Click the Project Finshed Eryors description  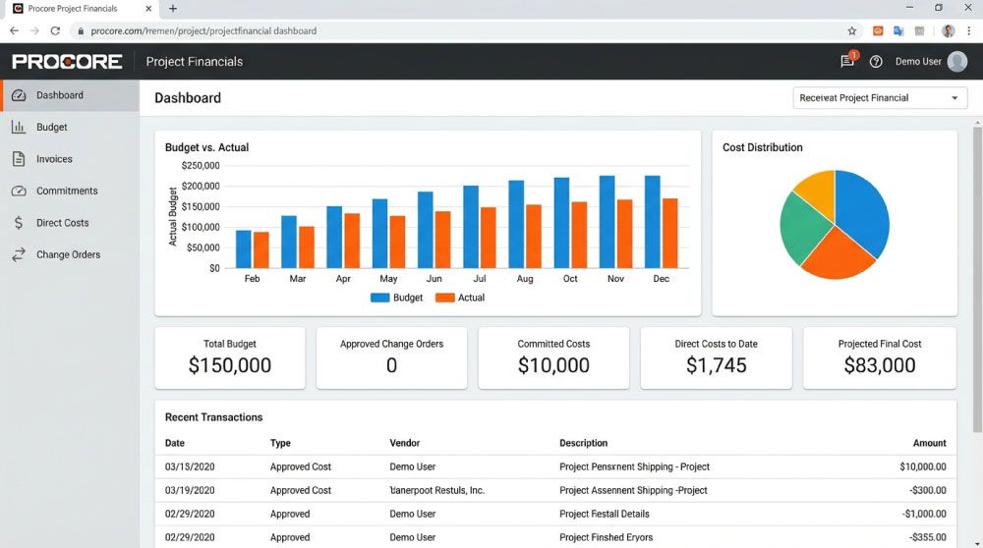tap(606, 537)
